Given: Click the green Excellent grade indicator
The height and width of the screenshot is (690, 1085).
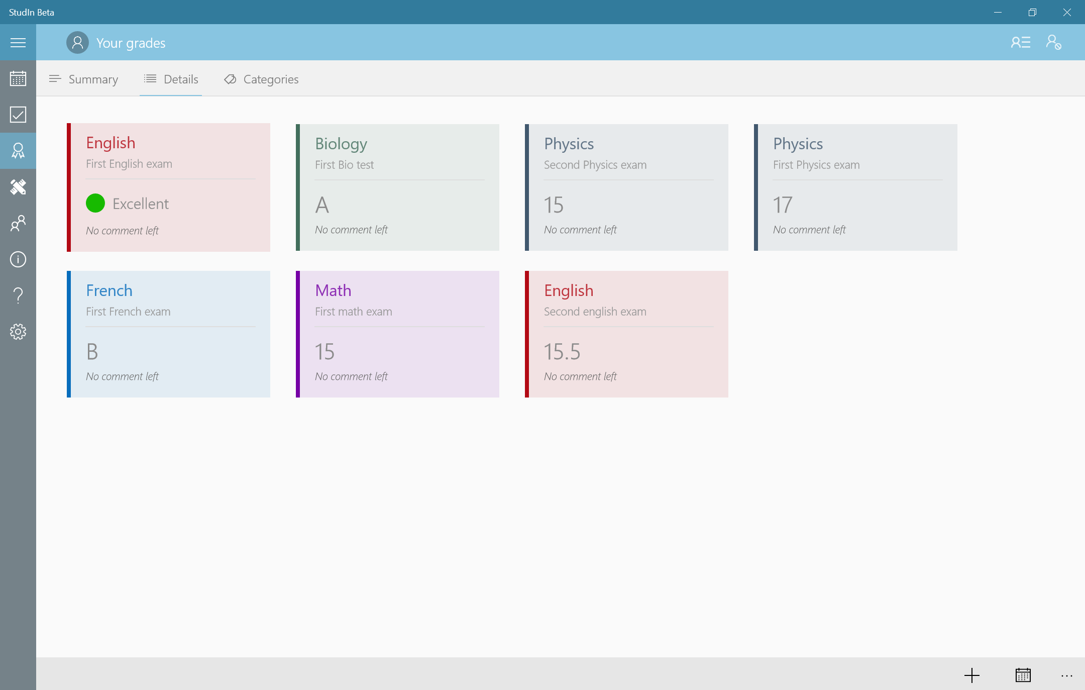Looking at the screenshot, I should point(95,203).
